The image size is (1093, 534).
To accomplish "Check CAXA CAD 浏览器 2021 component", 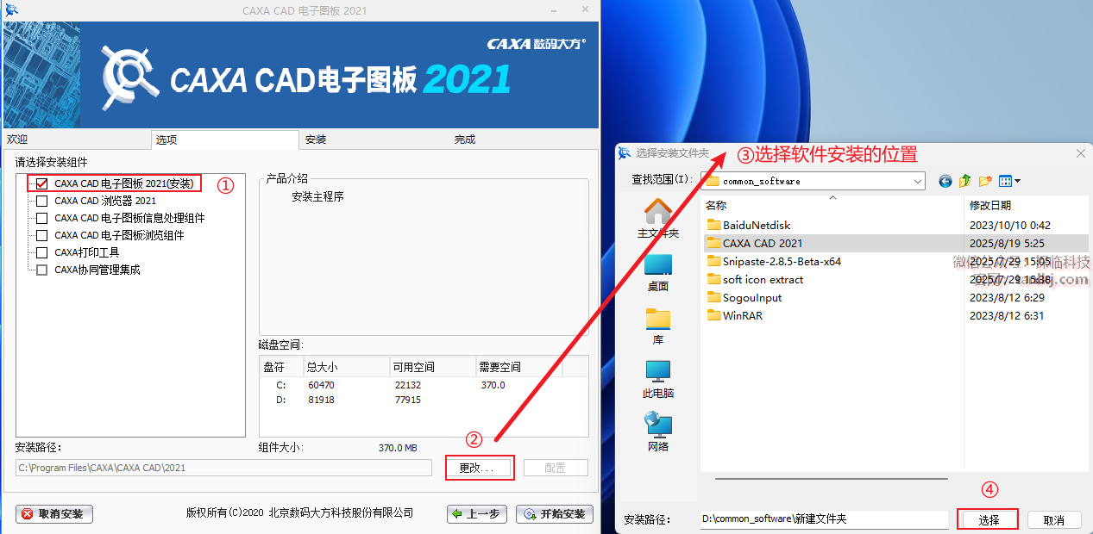I will click(x=41, y=201).
